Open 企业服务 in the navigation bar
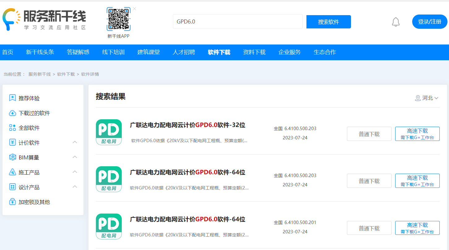The height and width of the screenshot is (250, 449). coord(290,52)
